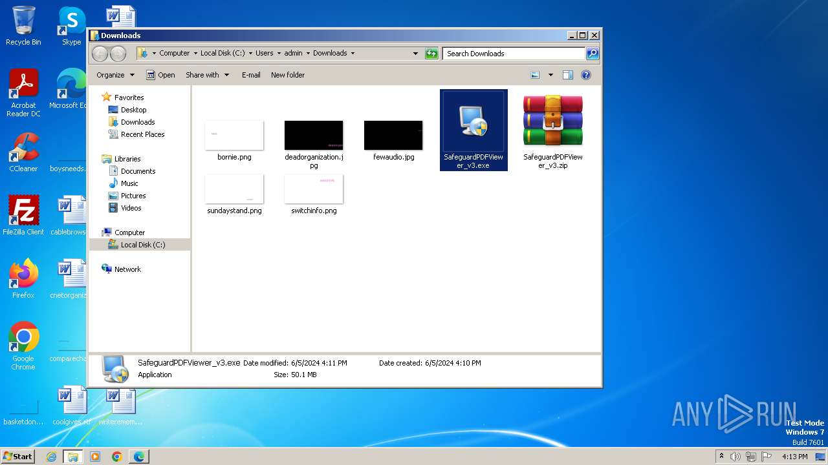Image resolution: width=828 pixels, height=465 pixels.
Task: Select fewaudio.jpg thumbnail
Action: (x=393, y=135)
